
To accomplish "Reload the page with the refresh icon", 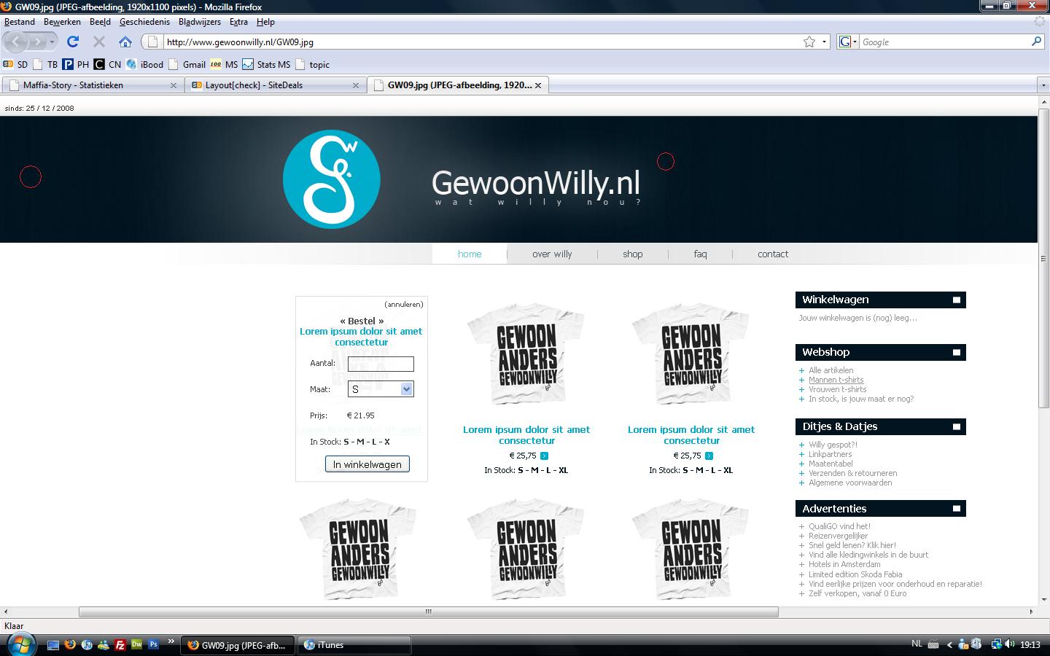I will pos(73,42).
